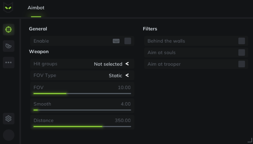Check the Aim at trooper option
The image size is (253, 144).
(x=242, y=64)
